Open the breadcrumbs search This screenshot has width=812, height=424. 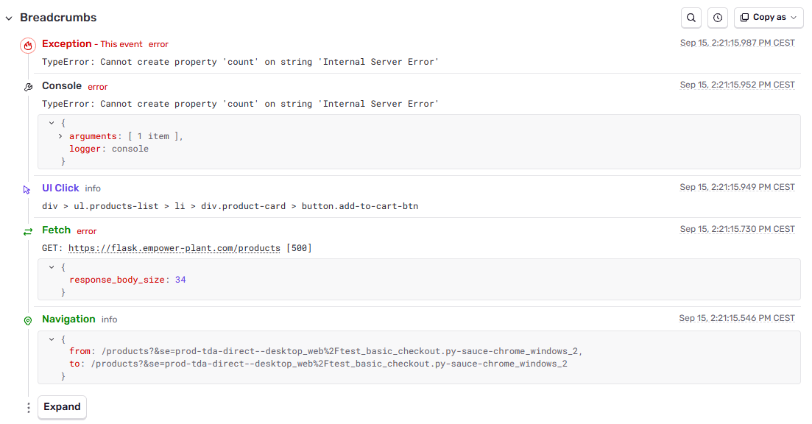point(691,18)
